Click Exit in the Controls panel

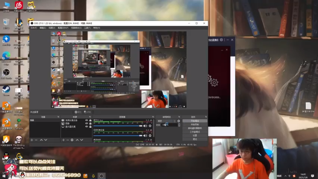[x=195, y=139]
